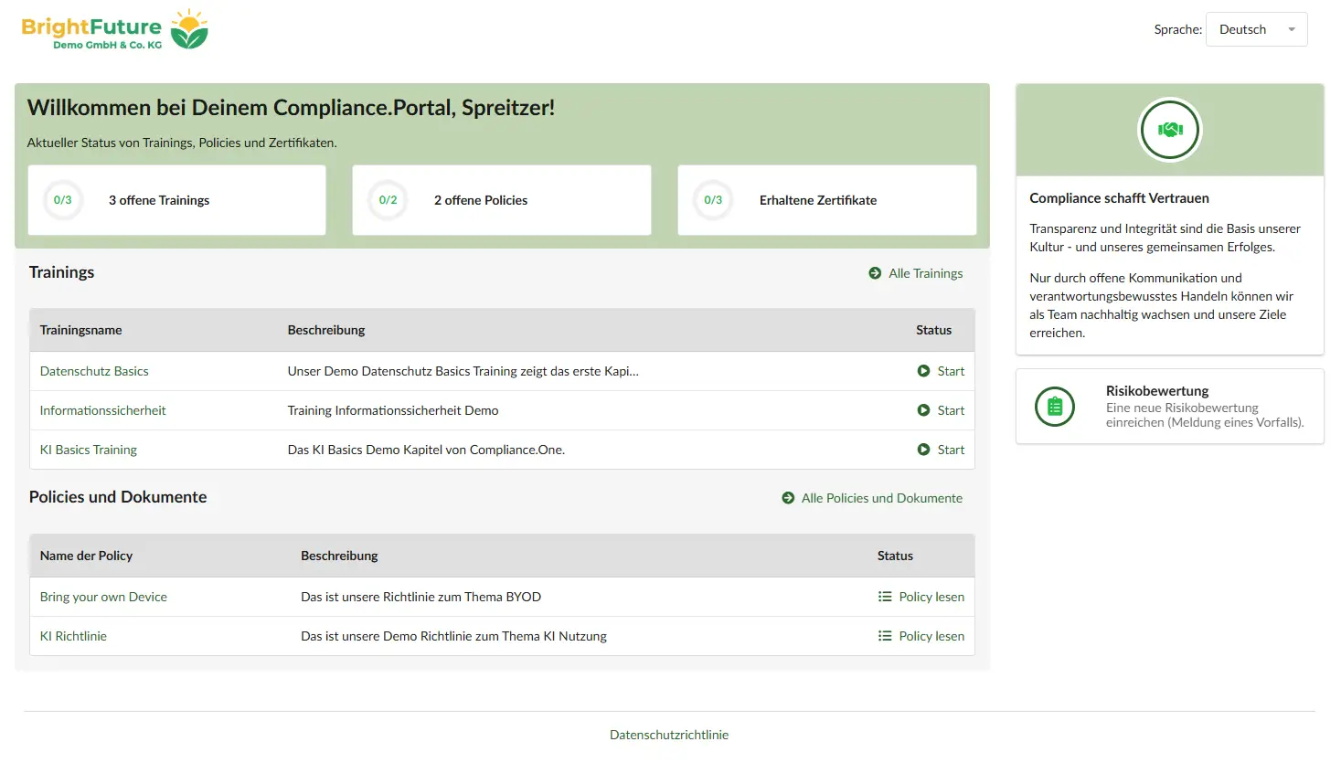Open the Bring your own Device policy
This screenshot has width=1341, height=763.
coord(103,597)
